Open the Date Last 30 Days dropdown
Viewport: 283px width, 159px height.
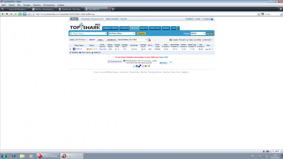click(81, 40)
